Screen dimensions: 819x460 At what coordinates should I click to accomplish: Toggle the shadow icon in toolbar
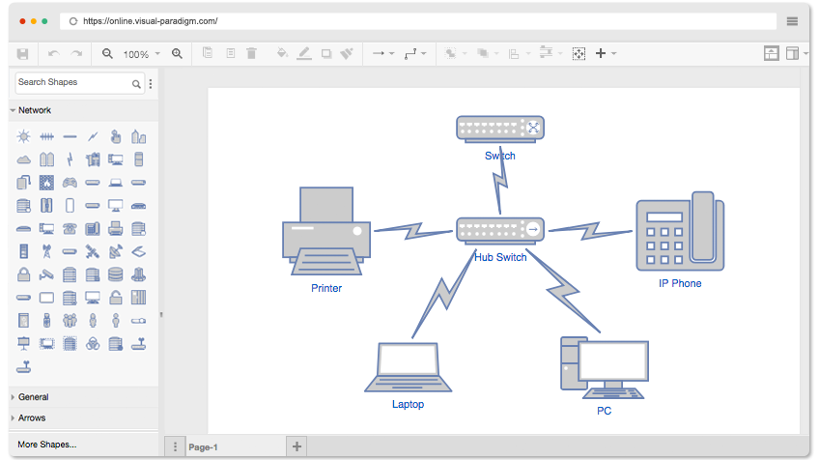coord(326,54)
